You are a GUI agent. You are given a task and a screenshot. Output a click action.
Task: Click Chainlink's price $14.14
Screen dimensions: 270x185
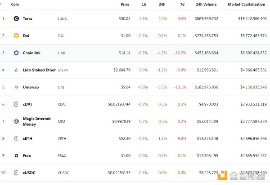tap(125, 53)
